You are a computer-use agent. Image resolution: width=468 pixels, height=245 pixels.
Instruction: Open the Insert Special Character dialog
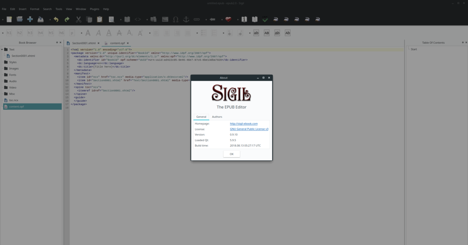click(x=175, y=19)
